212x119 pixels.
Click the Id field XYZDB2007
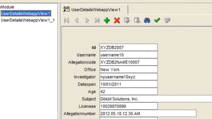point(129,47)
